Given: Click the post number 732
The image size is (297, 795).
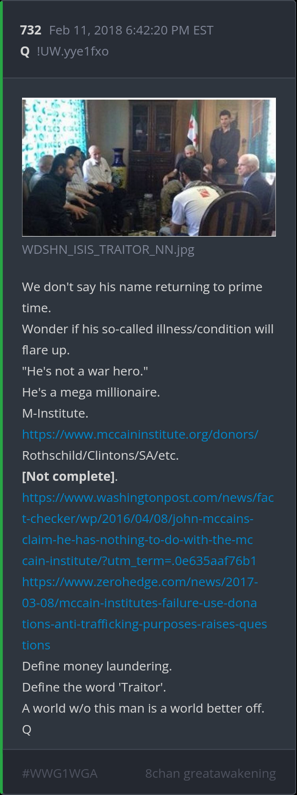Looking at the screenshot, I should tap(31, 30).
